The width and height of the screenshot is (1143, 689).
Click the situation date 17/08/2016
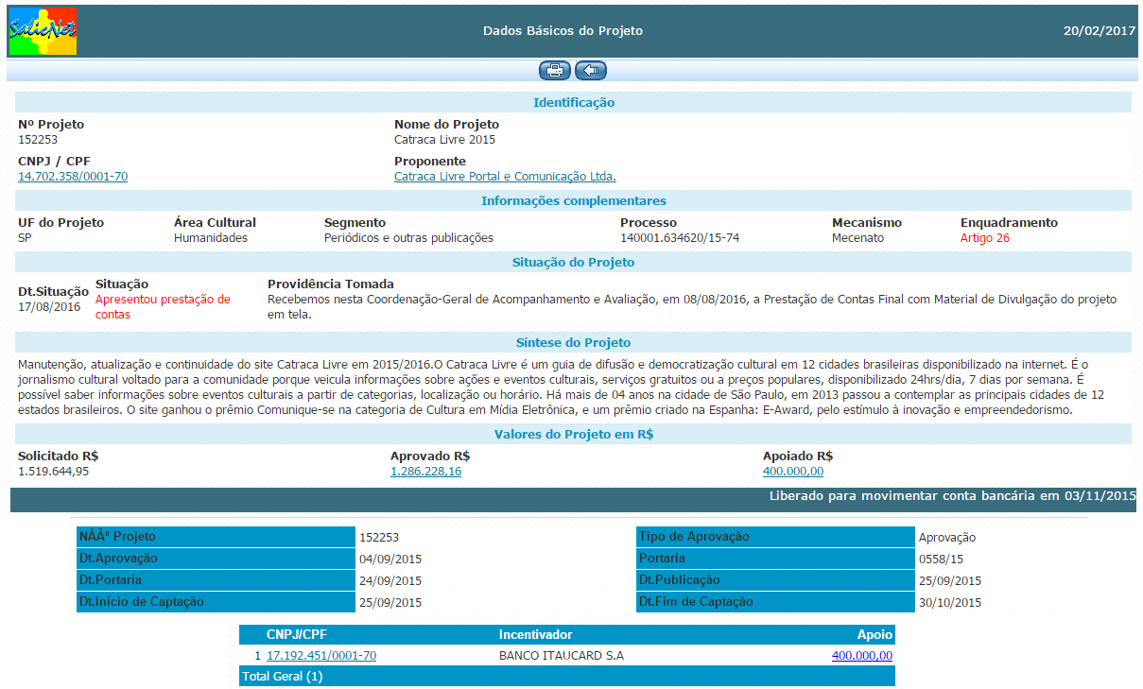(50, 307)
